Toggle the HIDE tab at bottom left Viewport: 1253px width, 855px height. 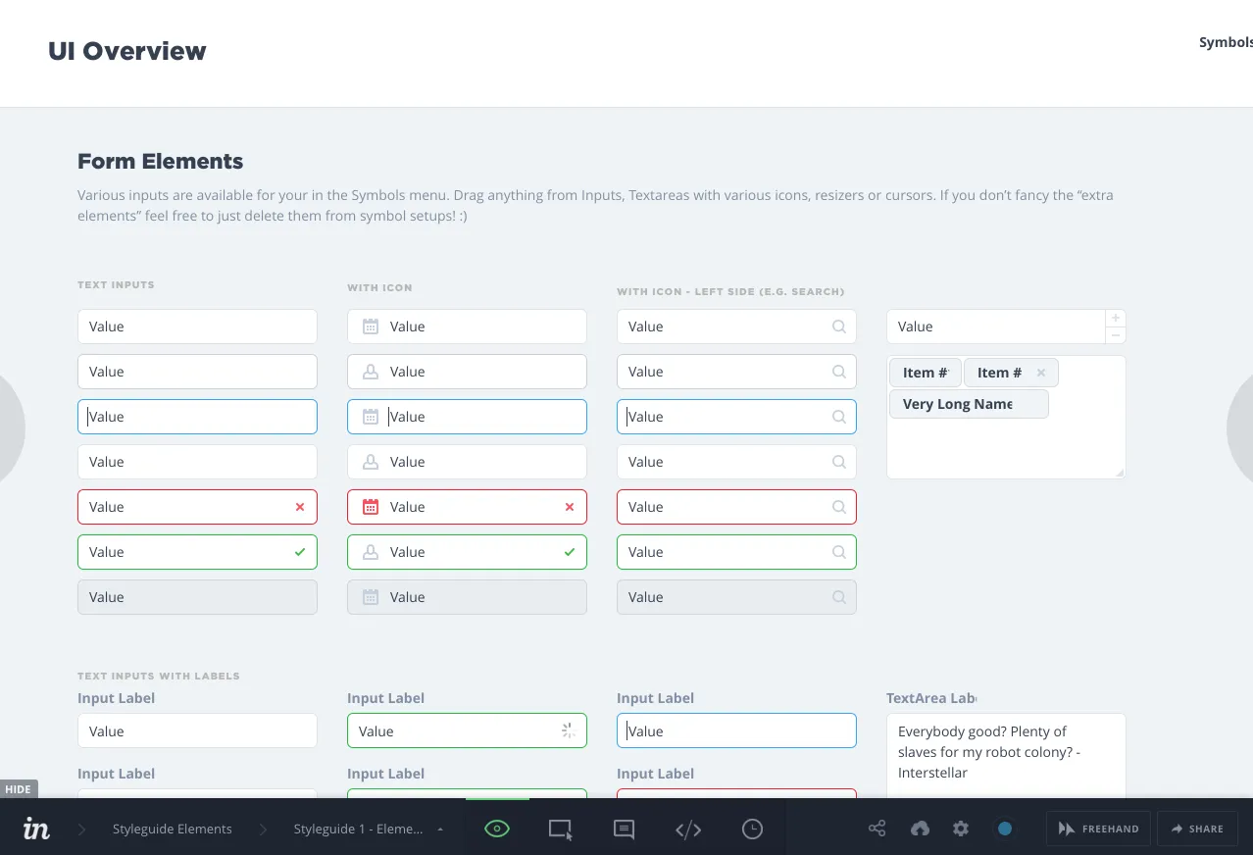pos(19,788)
